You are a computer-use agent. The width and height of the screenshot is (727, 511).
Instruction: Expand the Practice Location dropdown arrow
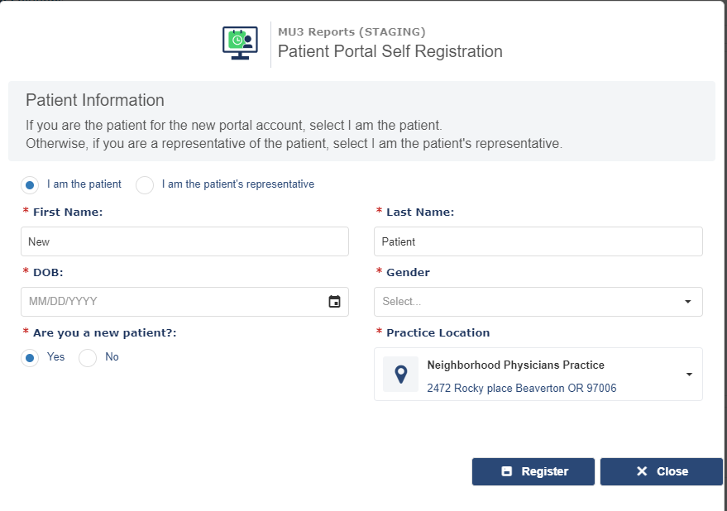coord(690,375)
